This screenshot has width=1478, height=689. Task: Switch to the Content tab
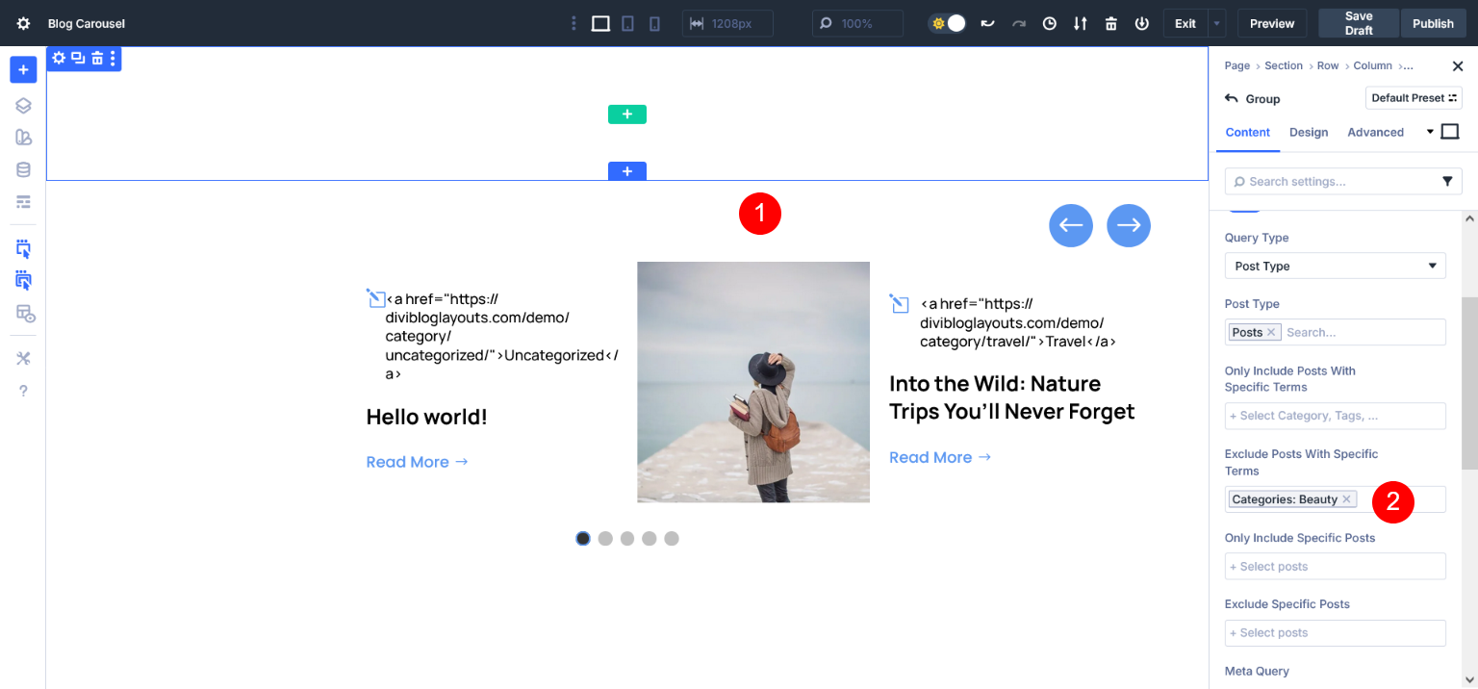click(x=1248, y=132)
